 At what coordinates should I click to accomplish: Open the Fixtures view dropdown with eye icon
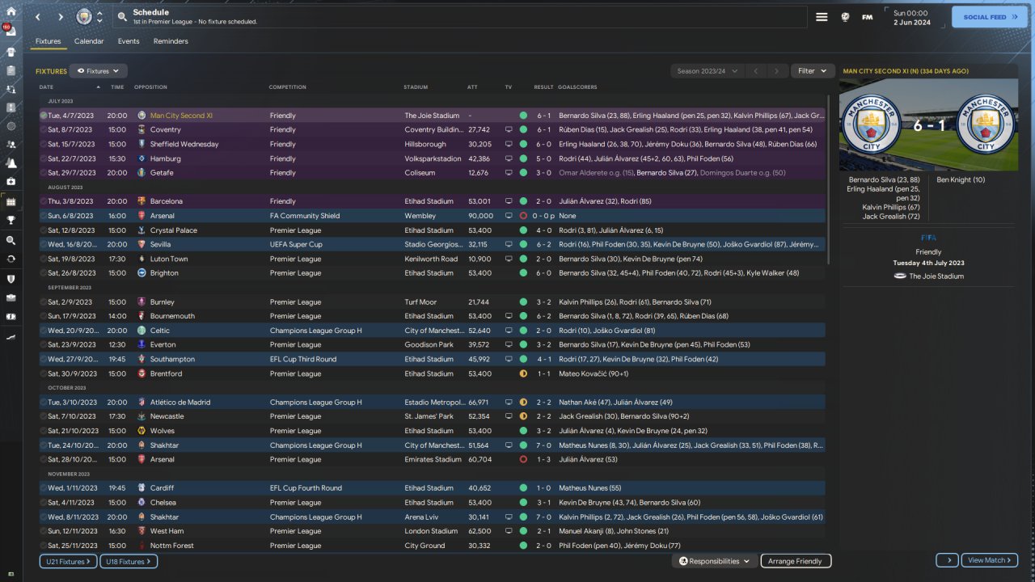[x=98, y=71]
